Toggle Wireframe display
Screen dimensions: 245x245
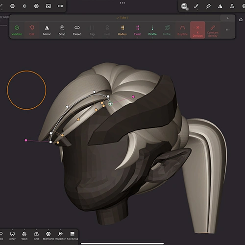48,236
